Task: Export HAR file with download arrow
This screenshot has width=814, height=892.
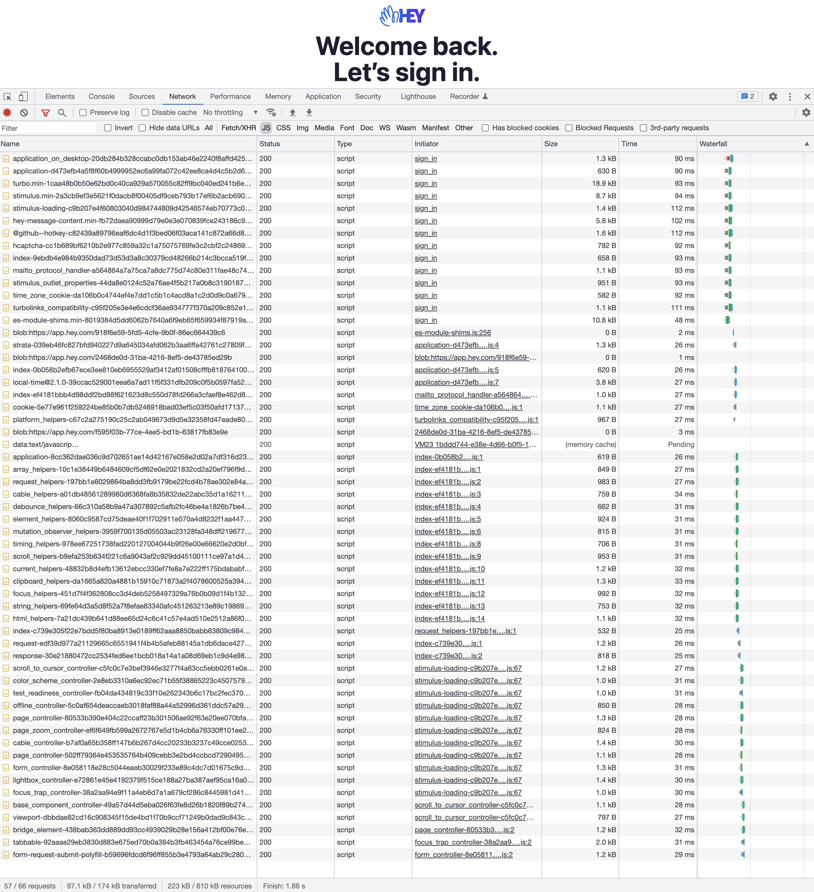Action: [x=309, y=112]
